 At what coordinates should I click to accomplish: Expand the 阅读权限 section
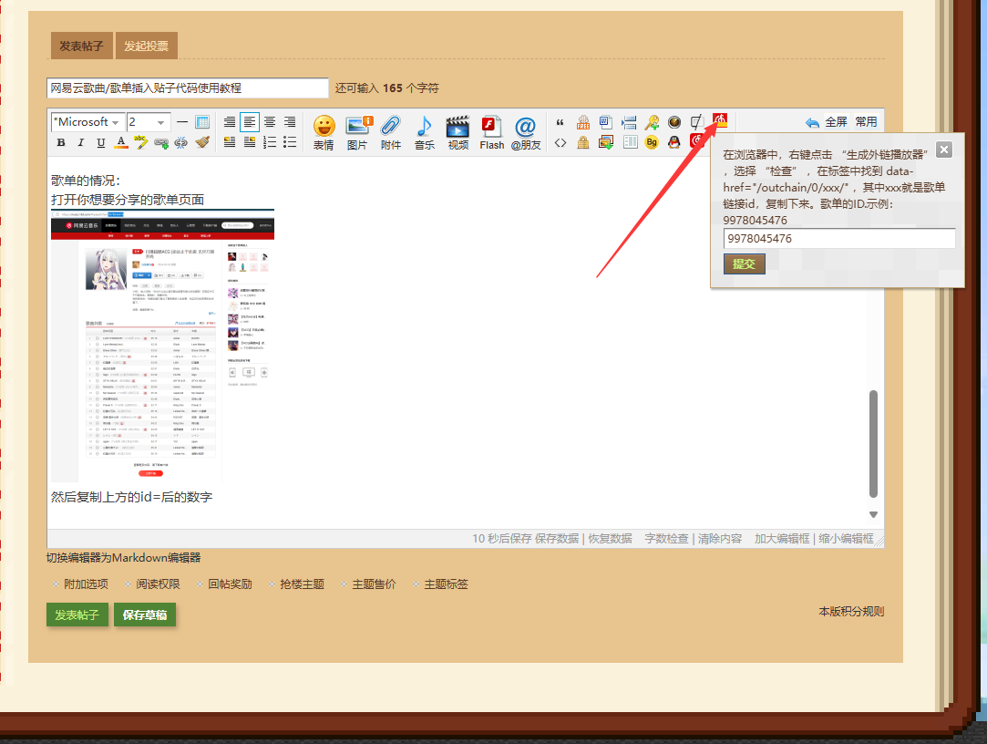click(x=158, y=584)
